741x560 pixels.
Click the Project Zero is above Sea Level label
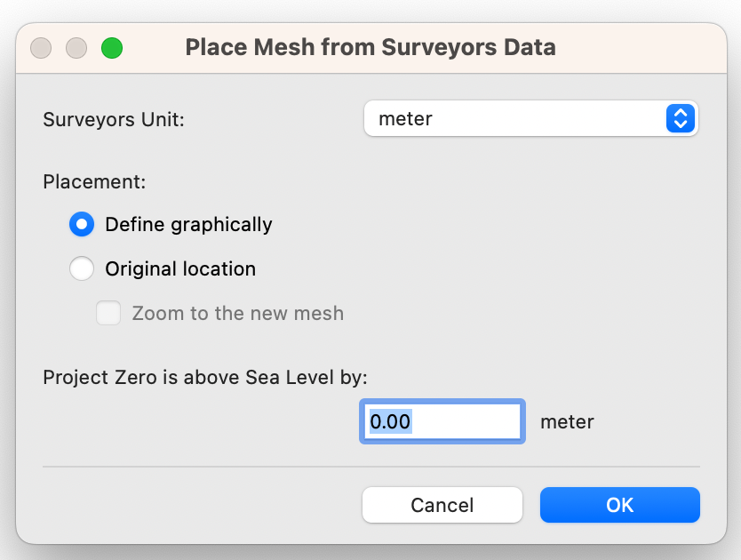pos(205,376)
